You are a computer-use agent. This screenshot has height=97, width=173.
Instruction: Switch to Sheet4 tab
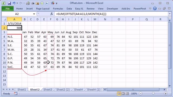click(78, 89)
